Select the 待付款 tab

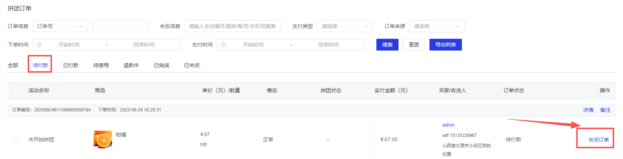(x=41, y=65)
